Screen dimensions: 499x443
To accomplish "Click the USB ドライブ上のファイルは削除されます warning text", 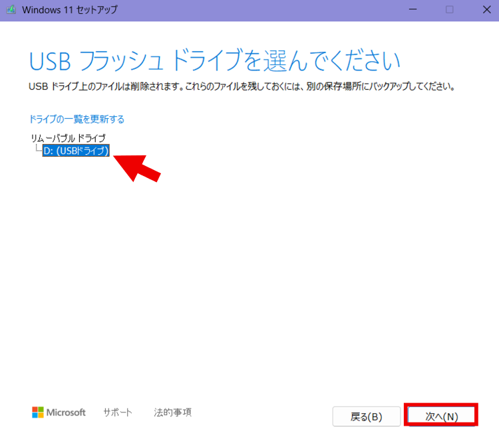I will tap(242, 86).
